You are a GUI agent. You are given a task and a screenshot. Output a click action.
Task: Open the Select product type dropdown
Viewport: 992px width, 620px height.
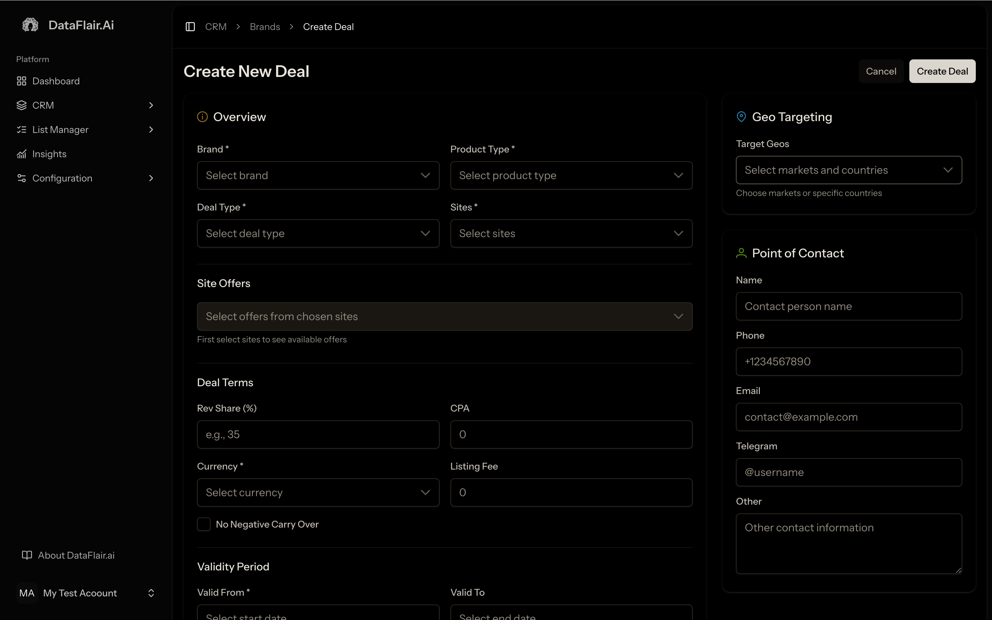point(571,175)
